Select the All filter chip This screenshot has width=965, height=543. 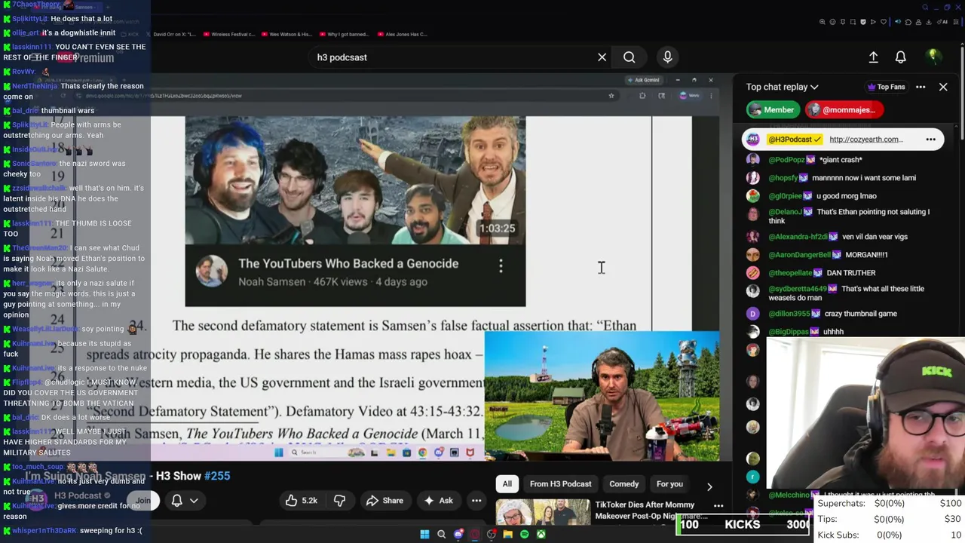(x=507, y=484)
